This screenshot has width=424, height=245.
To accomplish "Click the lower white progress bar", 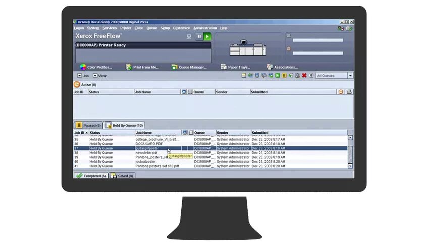I will 317,53.
